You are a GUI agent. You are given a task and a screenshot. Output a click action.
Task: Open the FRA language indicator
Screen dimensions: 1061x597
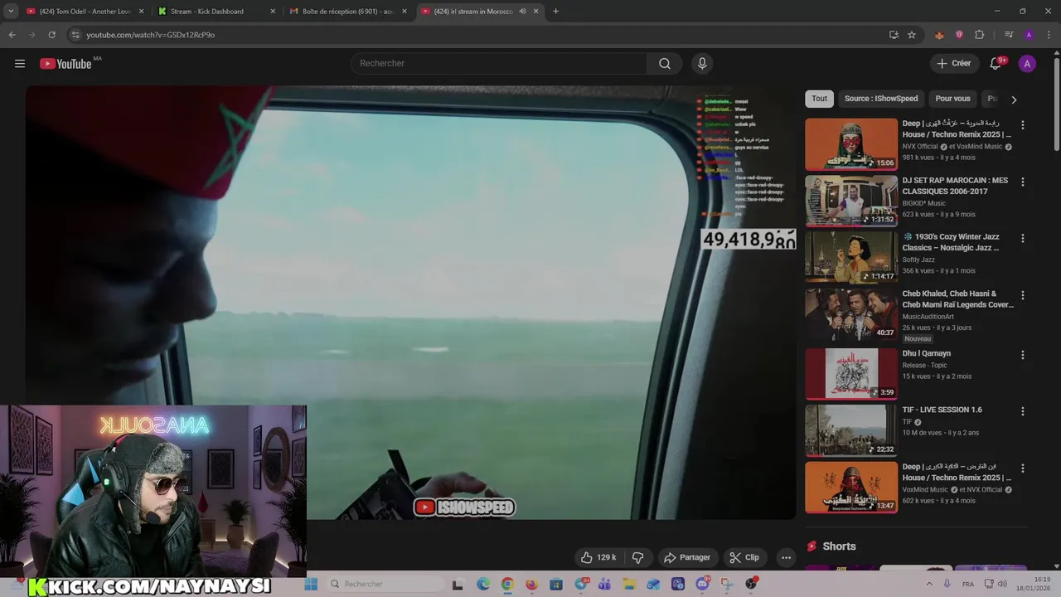click(x=968, y=585)
